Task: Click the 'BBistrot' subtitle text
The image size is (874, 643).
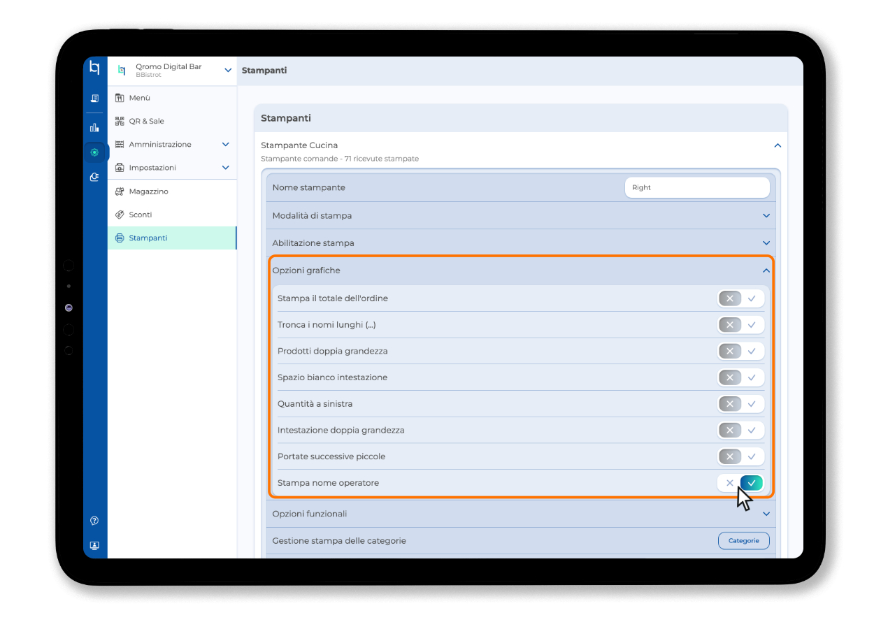Action: click(x=148, y=75)
